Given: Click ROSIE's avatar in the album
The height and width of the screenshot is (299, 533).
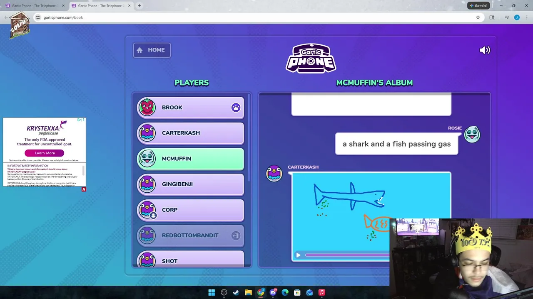Looking at the screenshot, I should pyautogui.click(x=472, y=135).
